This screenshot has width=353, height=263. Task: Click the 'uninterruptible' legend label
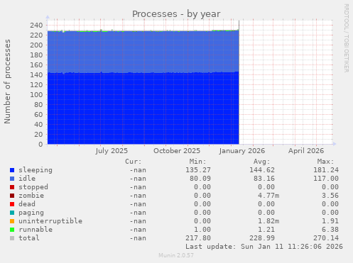coord(50,221)
